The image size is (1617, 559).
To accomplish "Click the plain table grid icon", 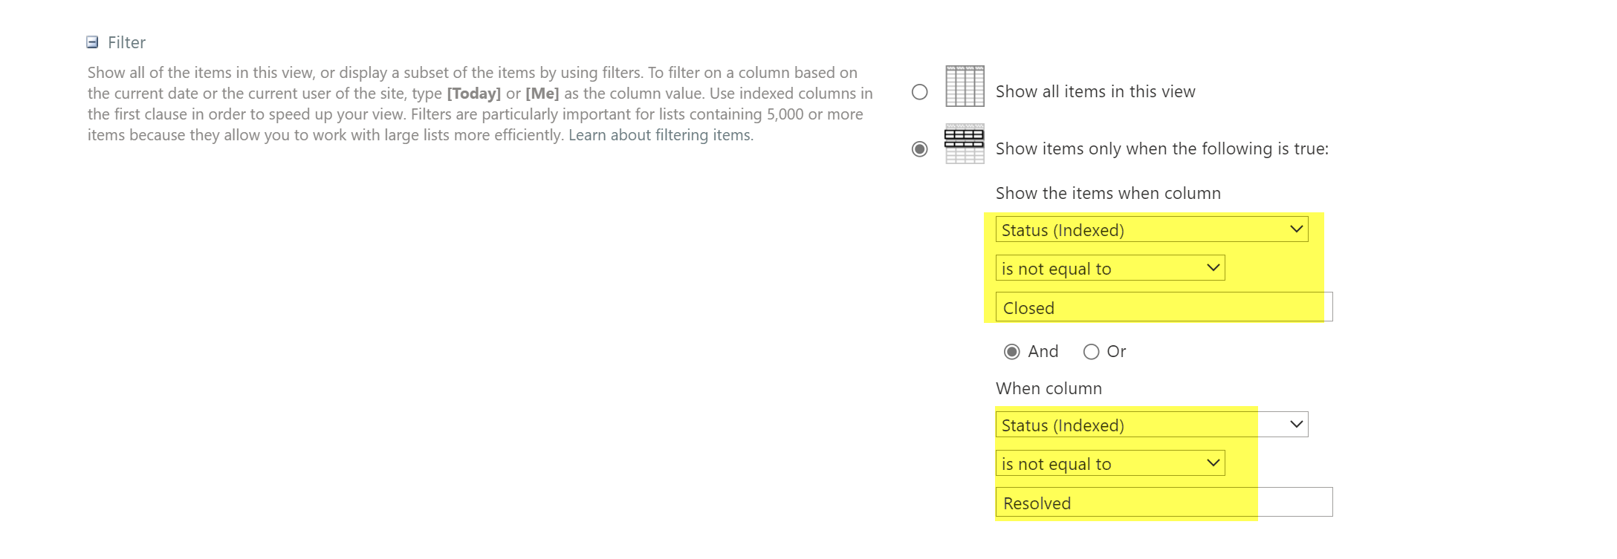I will click(965, 86).
